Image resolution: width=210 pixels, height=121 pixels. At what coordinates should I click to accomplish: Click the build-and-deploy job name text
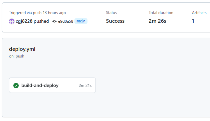[x=40, y=86]
